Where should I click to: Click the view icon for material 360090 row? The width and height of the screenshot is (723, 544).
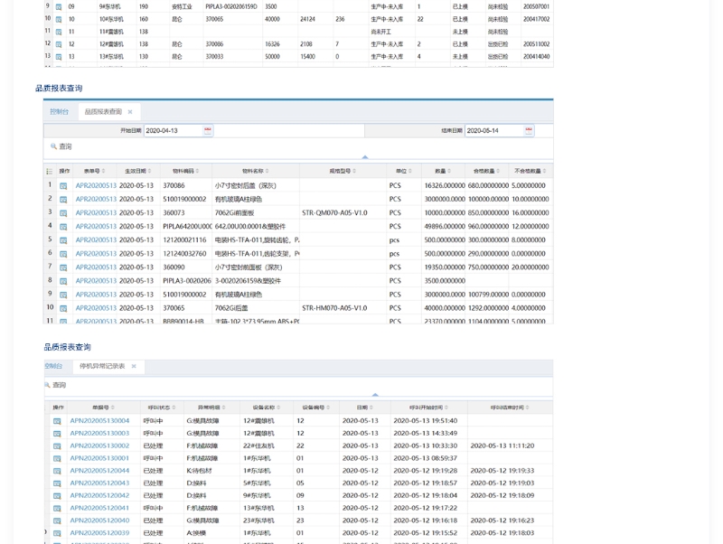coord(63,267)
